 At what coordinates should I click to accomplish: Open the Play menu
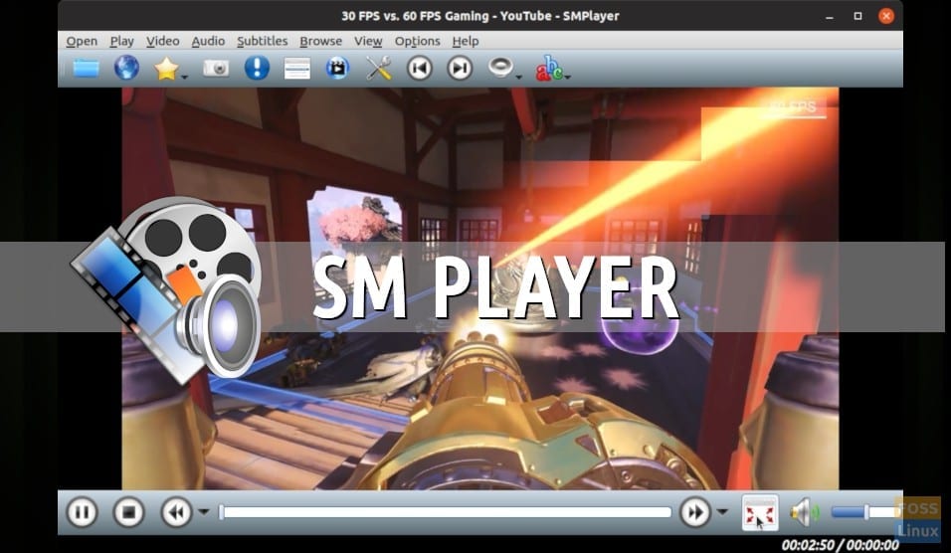tap(122, 41)
